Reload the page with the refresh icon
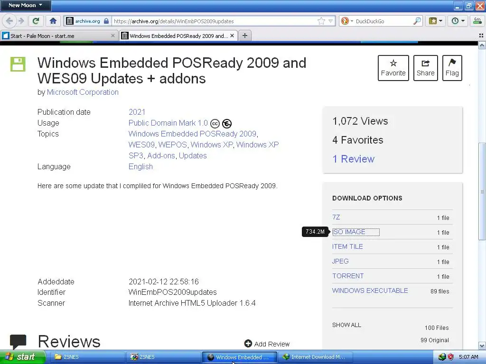 tap(36, 21)
